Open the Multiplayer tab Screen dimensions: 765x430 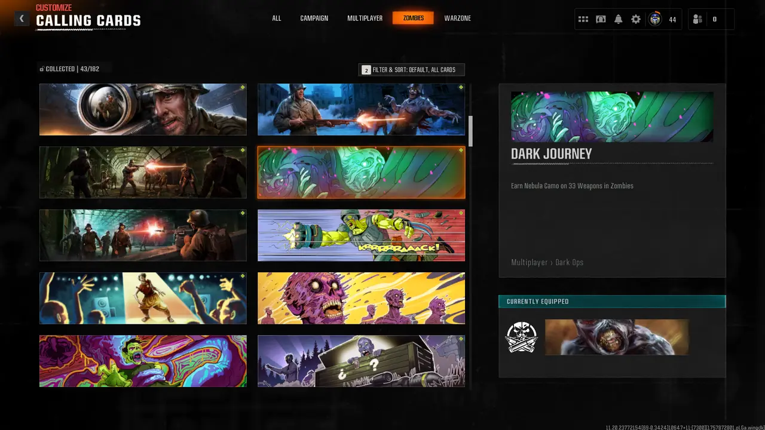(x=365, y=19)
